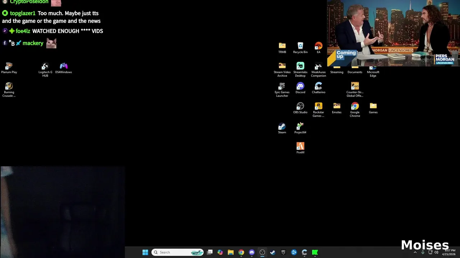The image size is (460, 258).
Task: Launch Discord from the desktop
Action: point(300,88)
